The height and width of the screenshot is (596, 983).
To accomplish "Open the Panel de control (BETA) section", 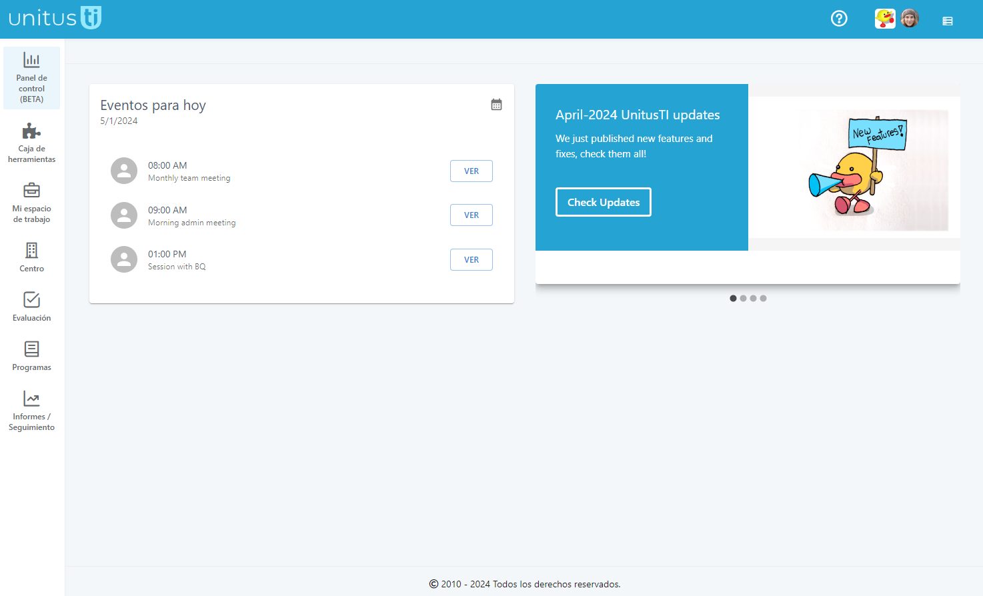I will click(x=31, y=77).
